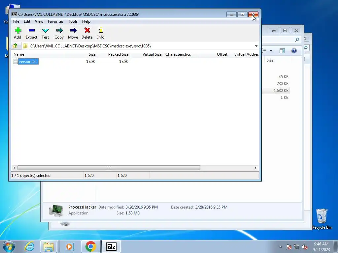Open Windows Media Player taskbar icon

[69, 246]
